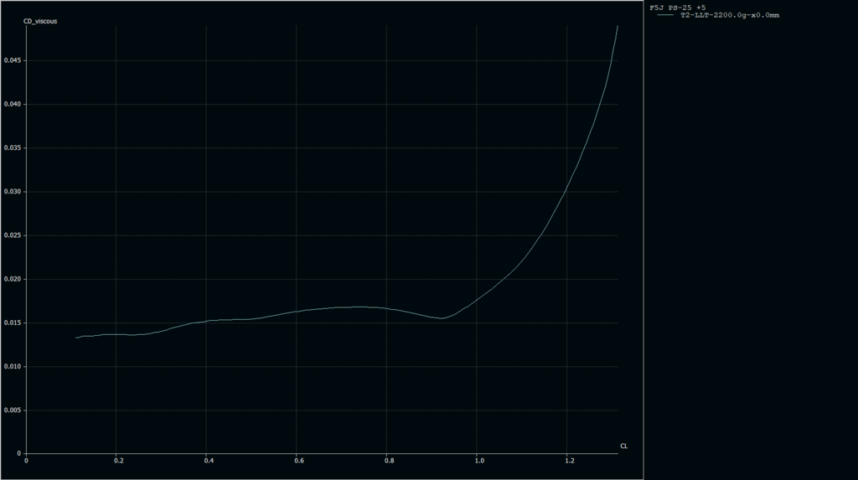Viewport: 858px width, 480px height.
Task: Click the 0.020 y-axis tick label
Action: click(13, 279)
